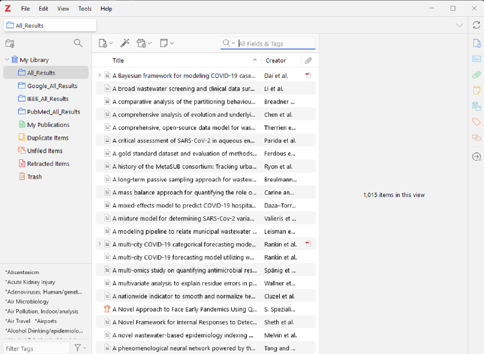Click the Add Item by Identifier wand

tap(124, 43)
